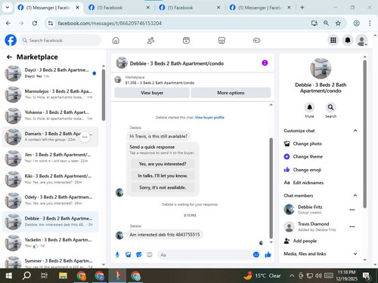The width and height of the screenshot is (378, 283).
Task: Open Gaming icon in top navigation
Action: pos(256,40)
